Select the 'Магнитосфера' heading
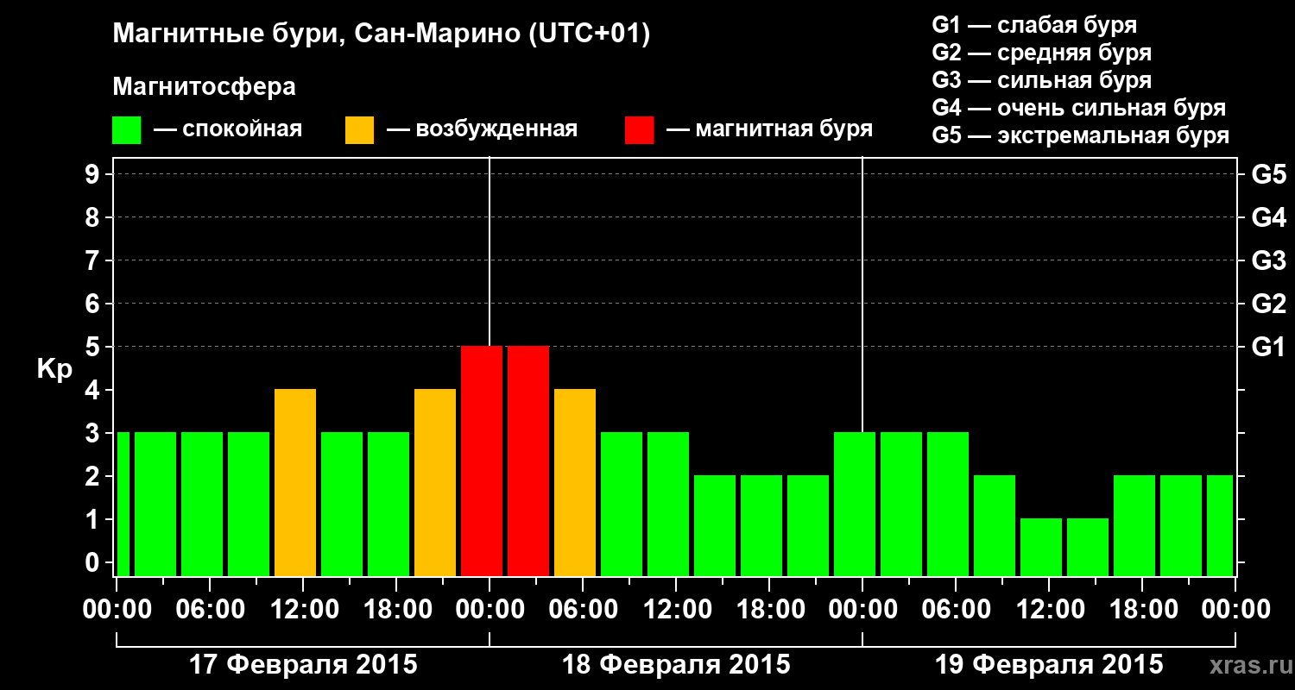The image size is (1295, 690). tap(204, 87)
